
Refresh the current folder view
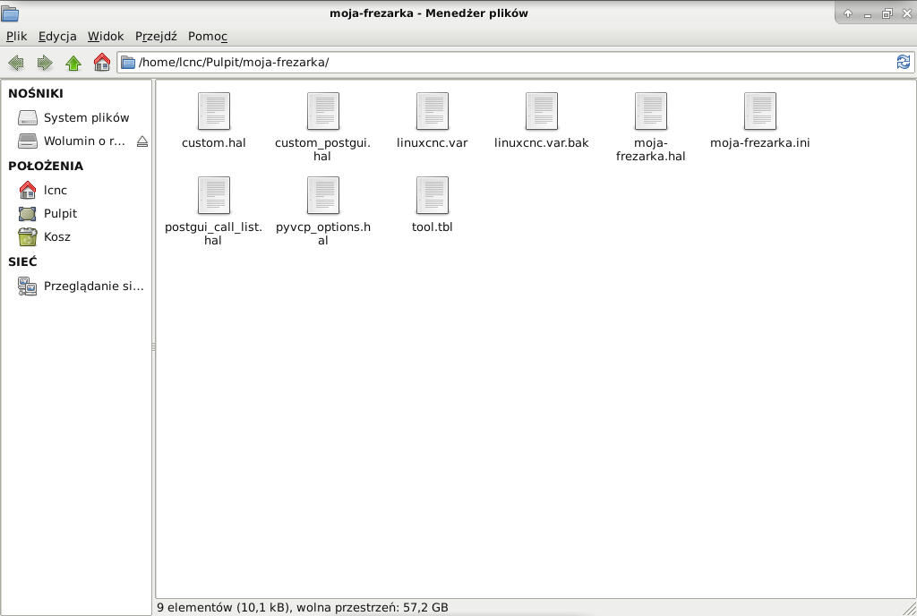point(904,63)
